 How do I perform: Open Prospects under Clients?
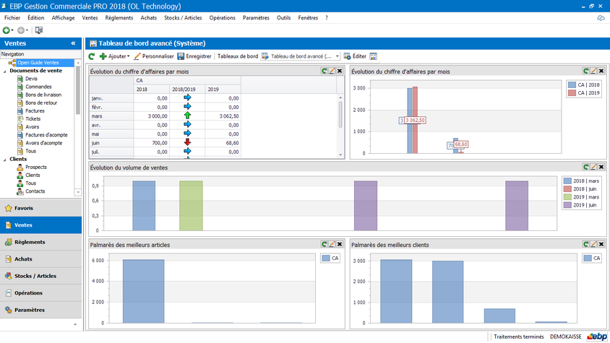(x=36, y=168)
